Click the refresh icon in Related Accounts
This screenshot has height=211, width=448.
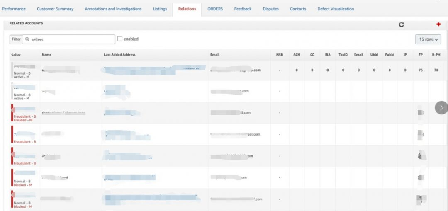(401, 24)
